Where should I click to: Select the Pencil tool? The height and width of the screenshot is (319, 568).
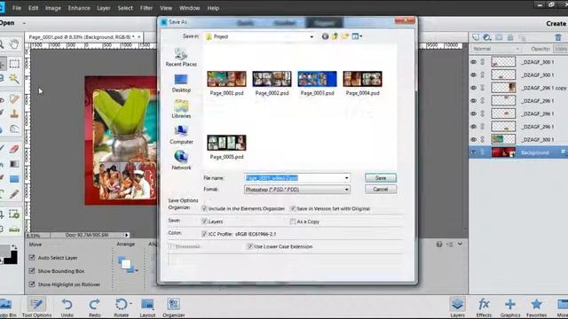click(x=14, y=194)
